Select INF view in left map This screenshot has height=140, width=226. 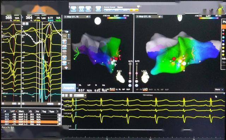(x=124, y=89)
